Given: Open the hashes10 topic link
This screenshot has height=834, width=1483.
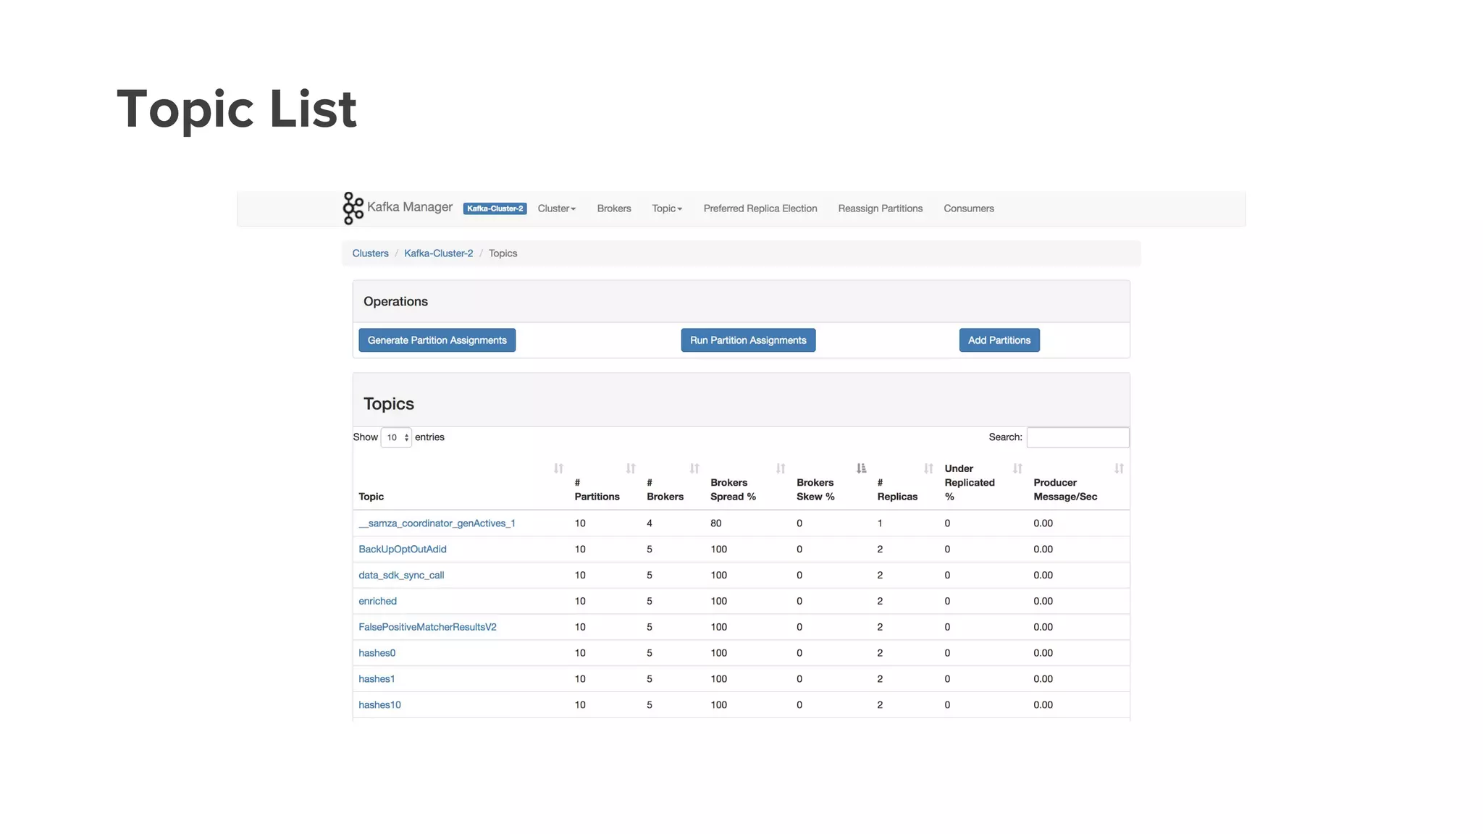Looking at the screenshot, I should click(x=379, y=705).
